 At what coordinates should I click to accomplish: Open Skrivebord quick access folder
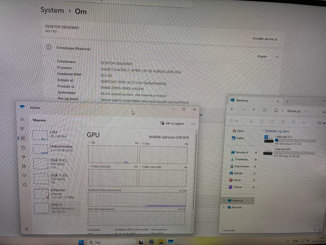coord(239,152)
